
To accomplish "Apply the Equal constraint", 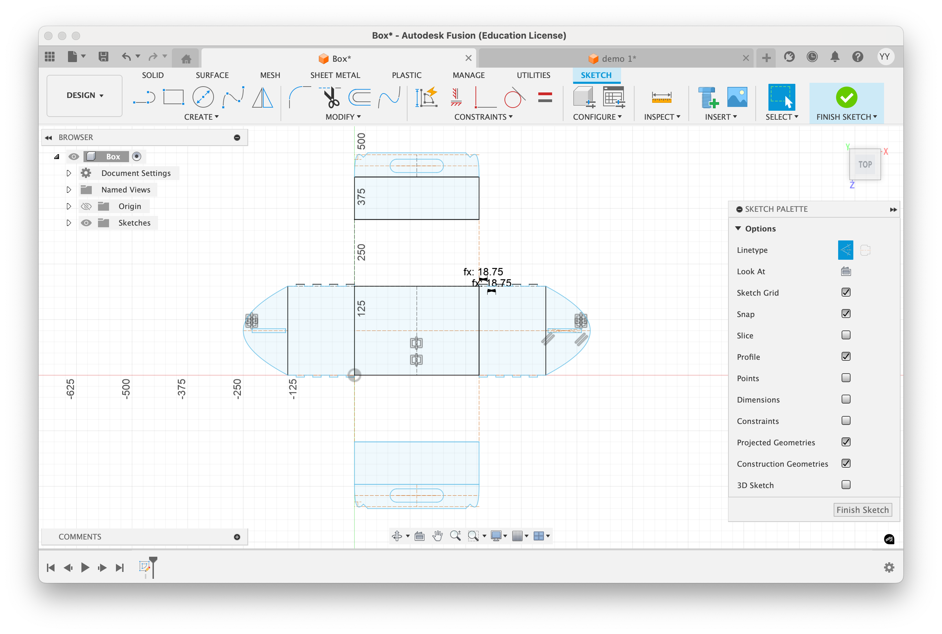I will (545, 97).
